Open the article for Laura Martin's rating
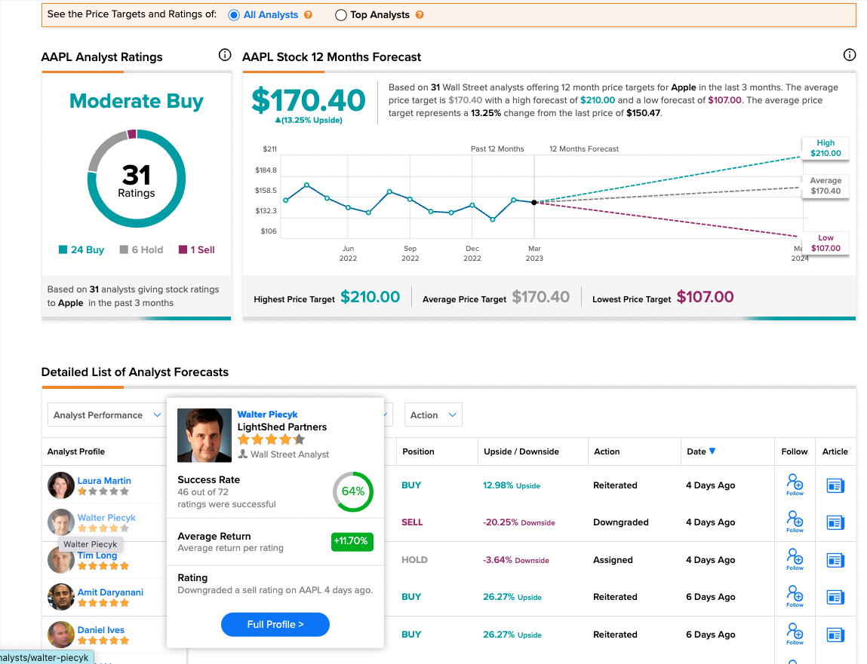Screen dimensions: 867x664 (x=835, y=485)
